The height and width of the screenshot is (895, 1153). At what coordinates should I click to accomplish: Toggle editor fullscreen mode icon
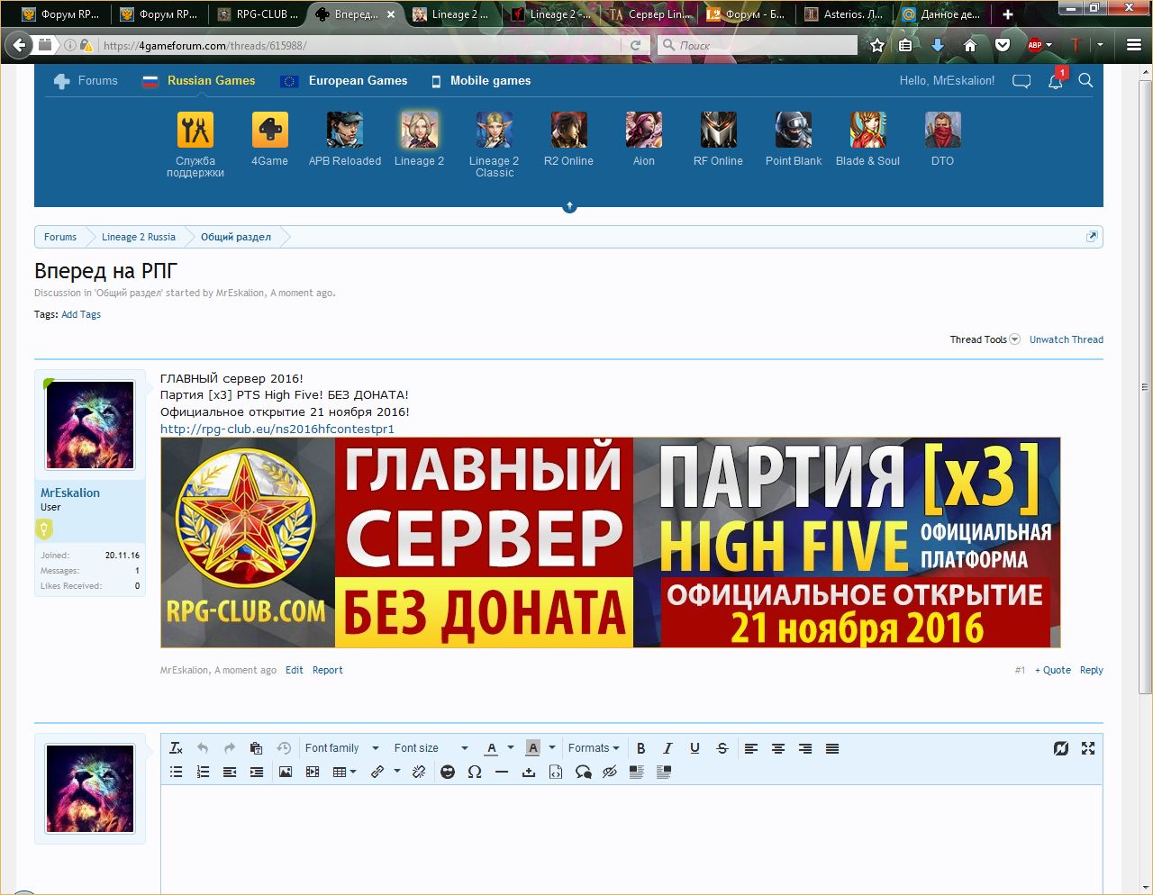coord(1088,748)
